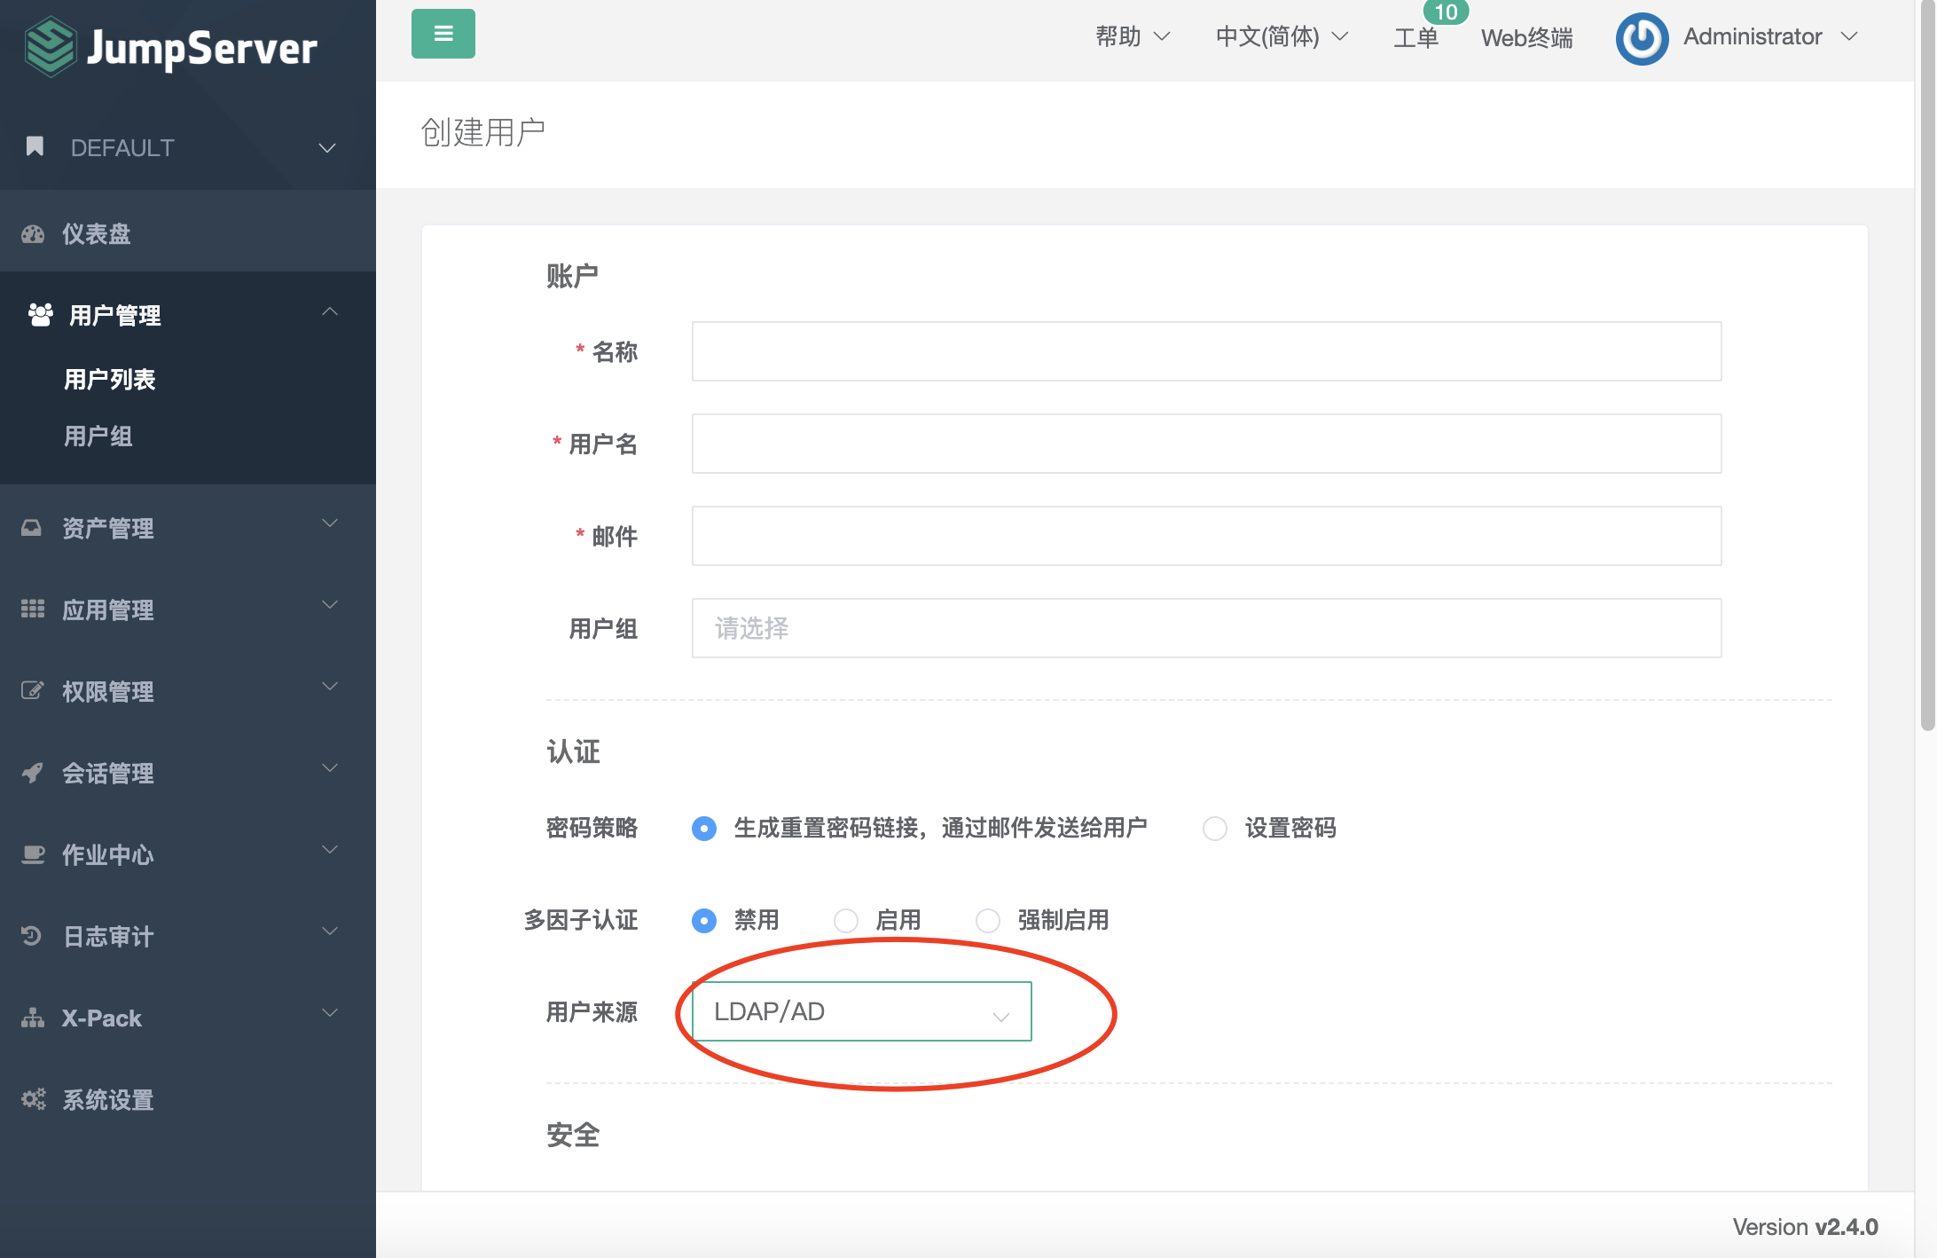Select MFA 强制启用 radio option

[x=988, y=921]
